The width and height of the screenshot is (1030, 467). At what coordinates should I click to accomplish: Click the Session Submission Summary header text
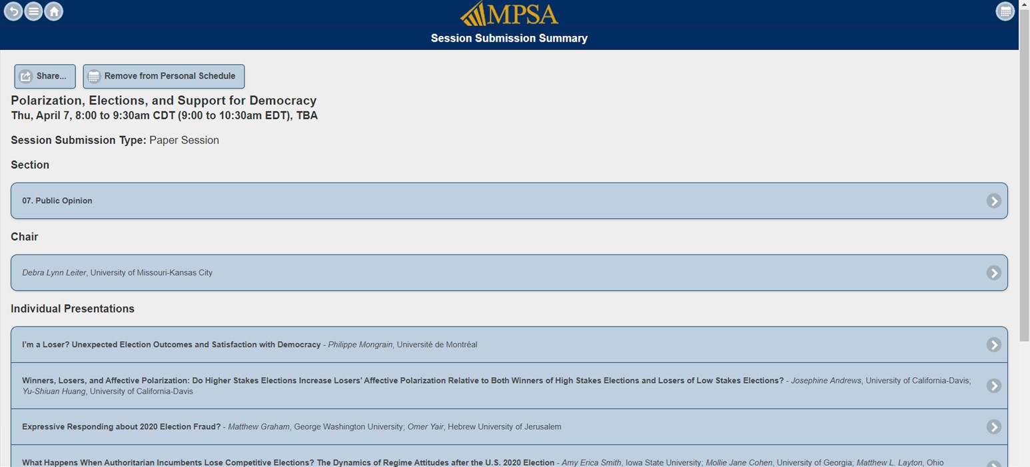point(509,39)
